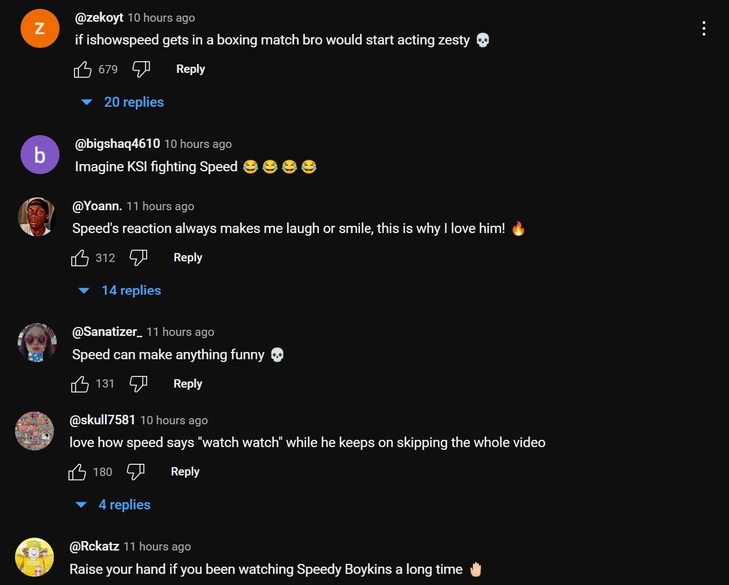Screen dimensions: 729x585
Task: Dislike @Yoann.'s comment
Action: 138,257
